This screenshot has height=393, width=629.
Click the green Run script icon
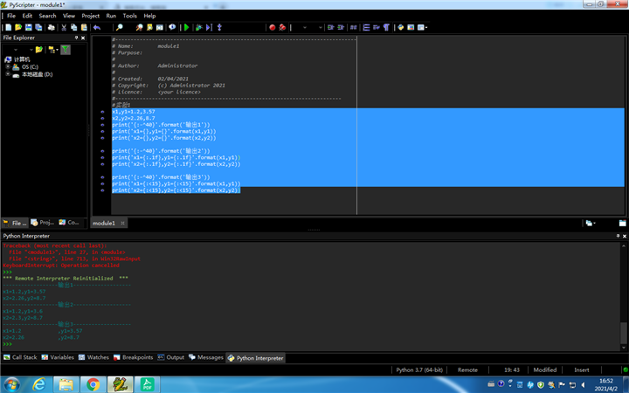click(186, 27)
